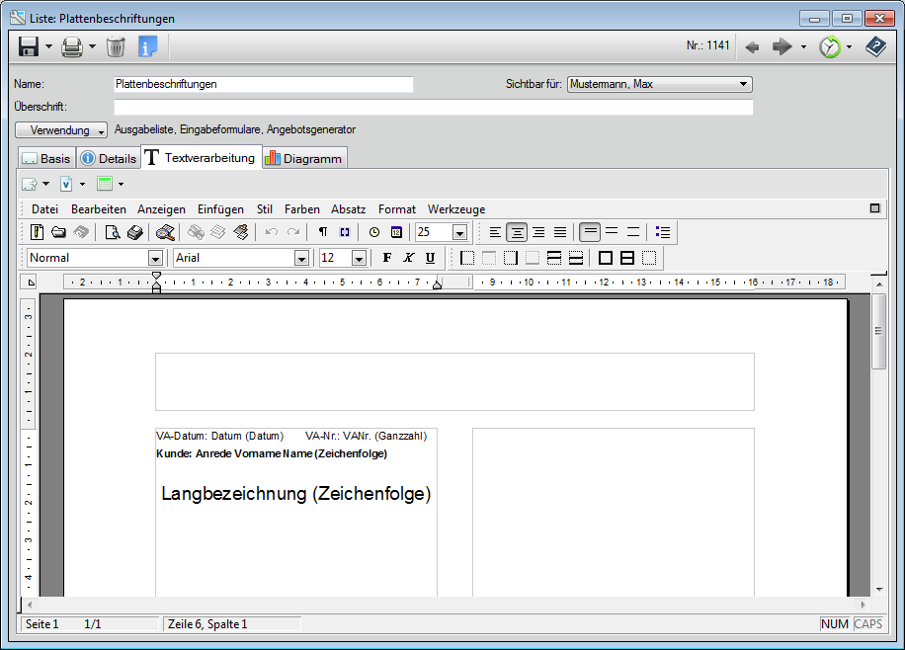Enable italic text formatting
Screen dimensions: 905x650
407,258
